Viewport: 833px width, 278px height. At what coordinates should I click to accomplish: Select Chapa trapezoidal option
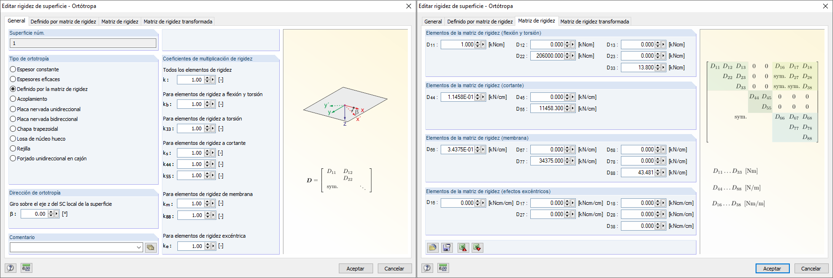click(34, 129)
